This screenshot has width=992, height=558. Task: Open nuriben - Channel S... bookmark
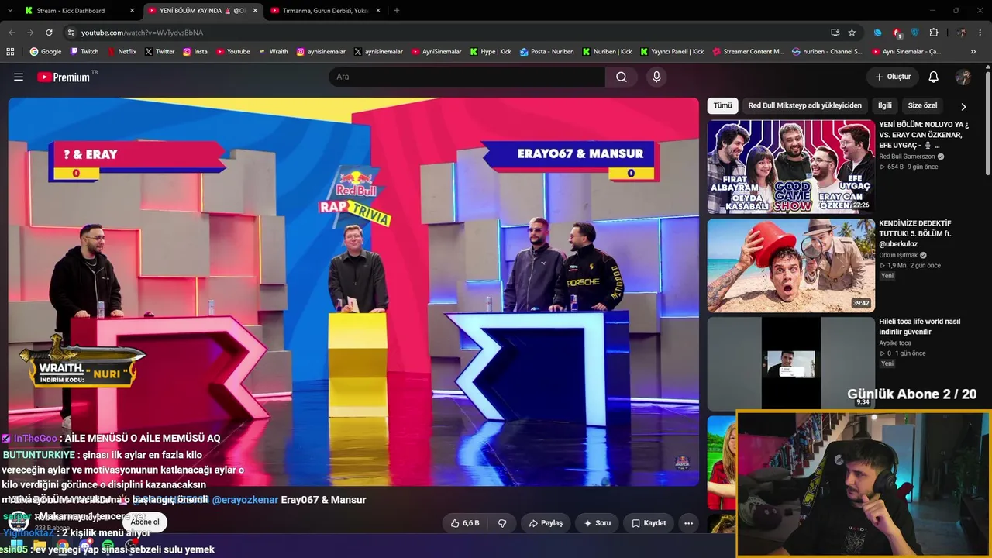tap(826, 51)
